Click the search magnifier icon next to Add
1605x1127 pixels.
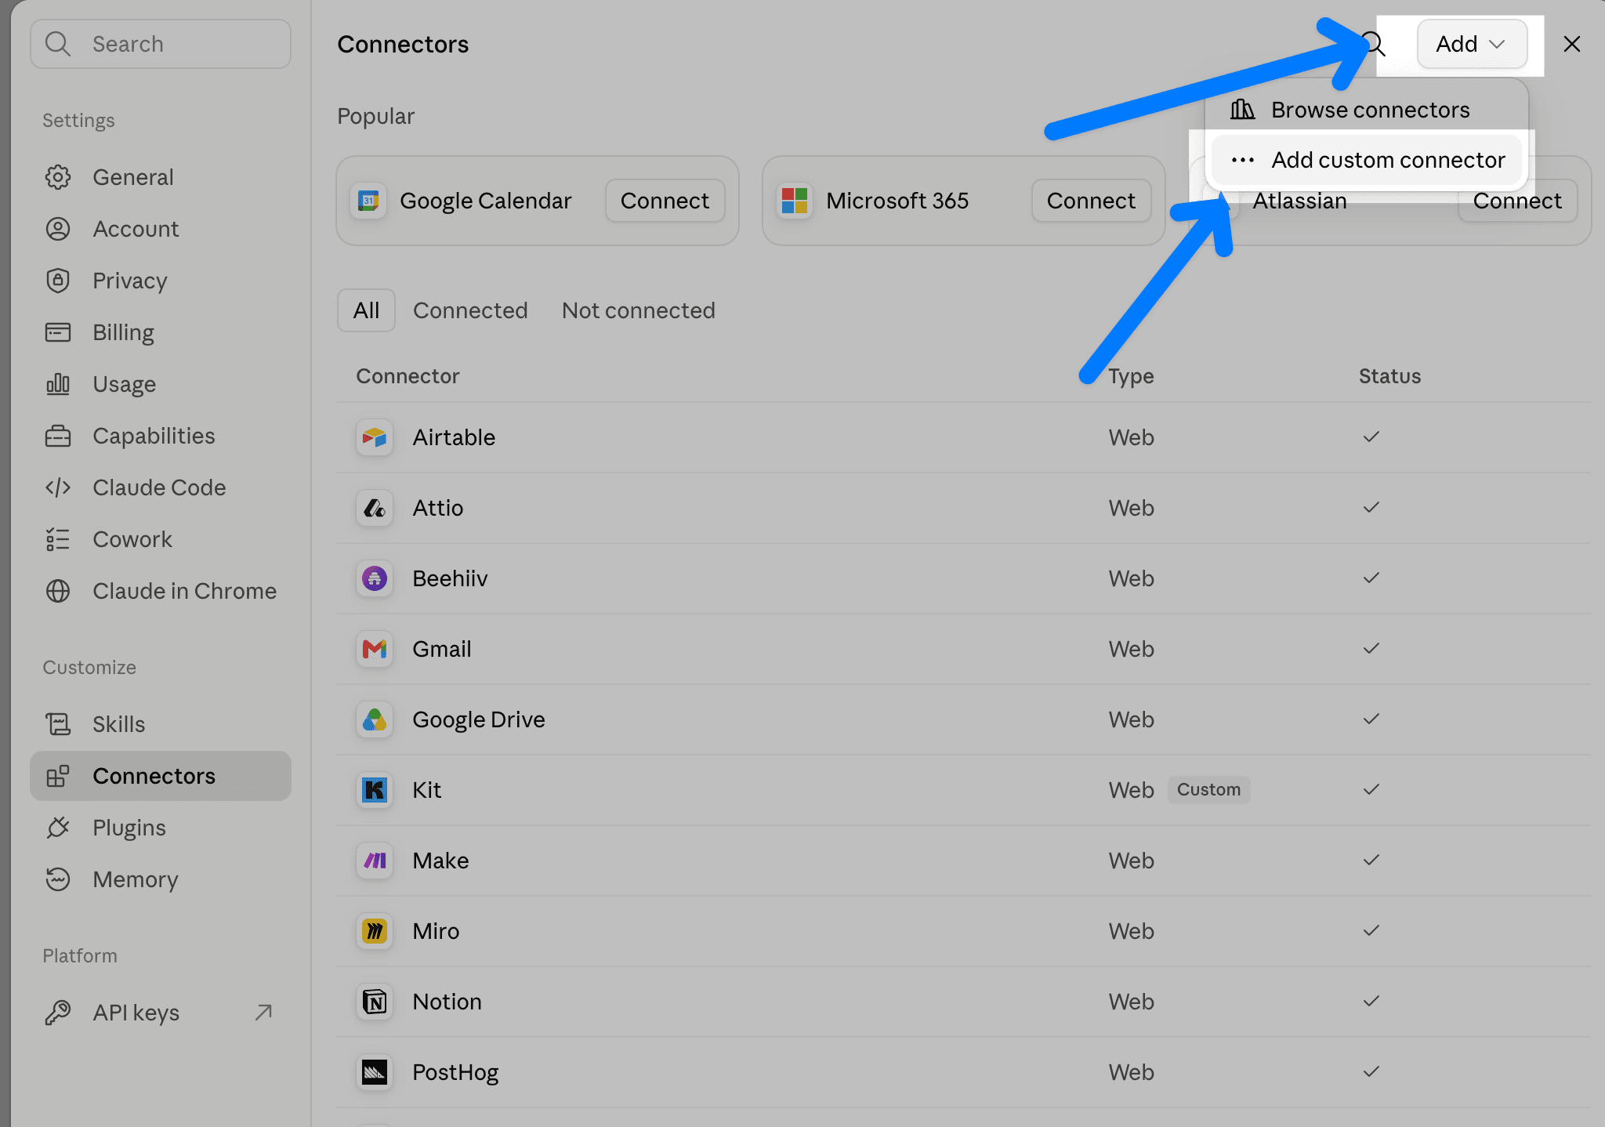(1374, 44)
